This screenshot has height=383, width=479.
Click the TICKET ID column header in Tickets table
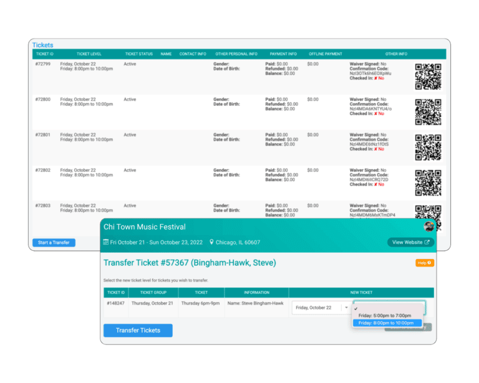(x=45, y=54)
